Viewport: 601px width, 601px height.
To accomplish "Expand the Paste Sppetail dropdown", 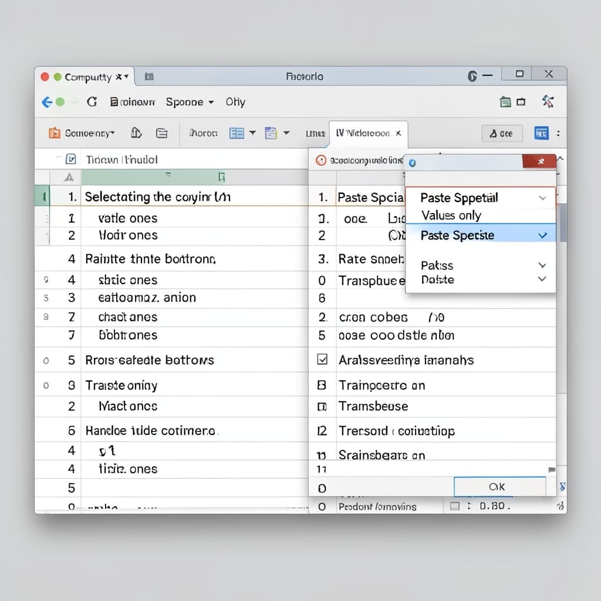I will [542, 198].
